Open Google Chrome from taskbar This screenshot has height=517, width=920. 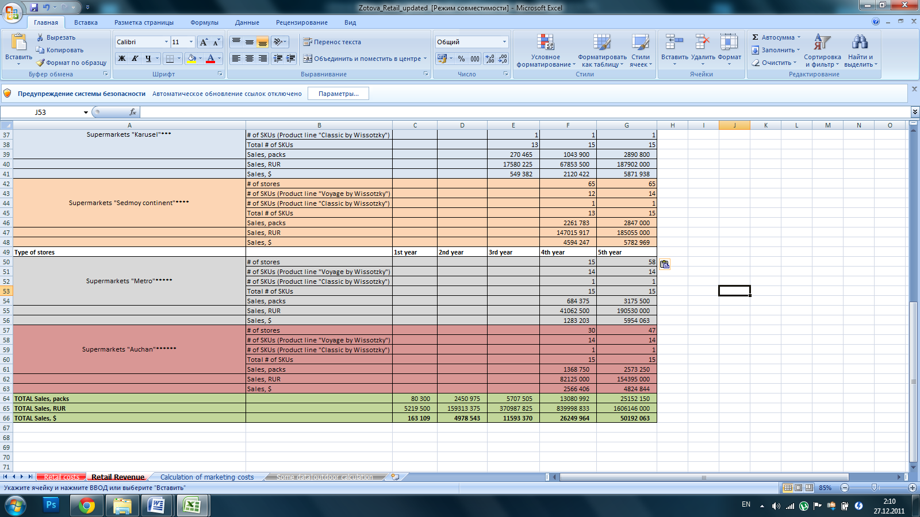click(x=87, y=506)
